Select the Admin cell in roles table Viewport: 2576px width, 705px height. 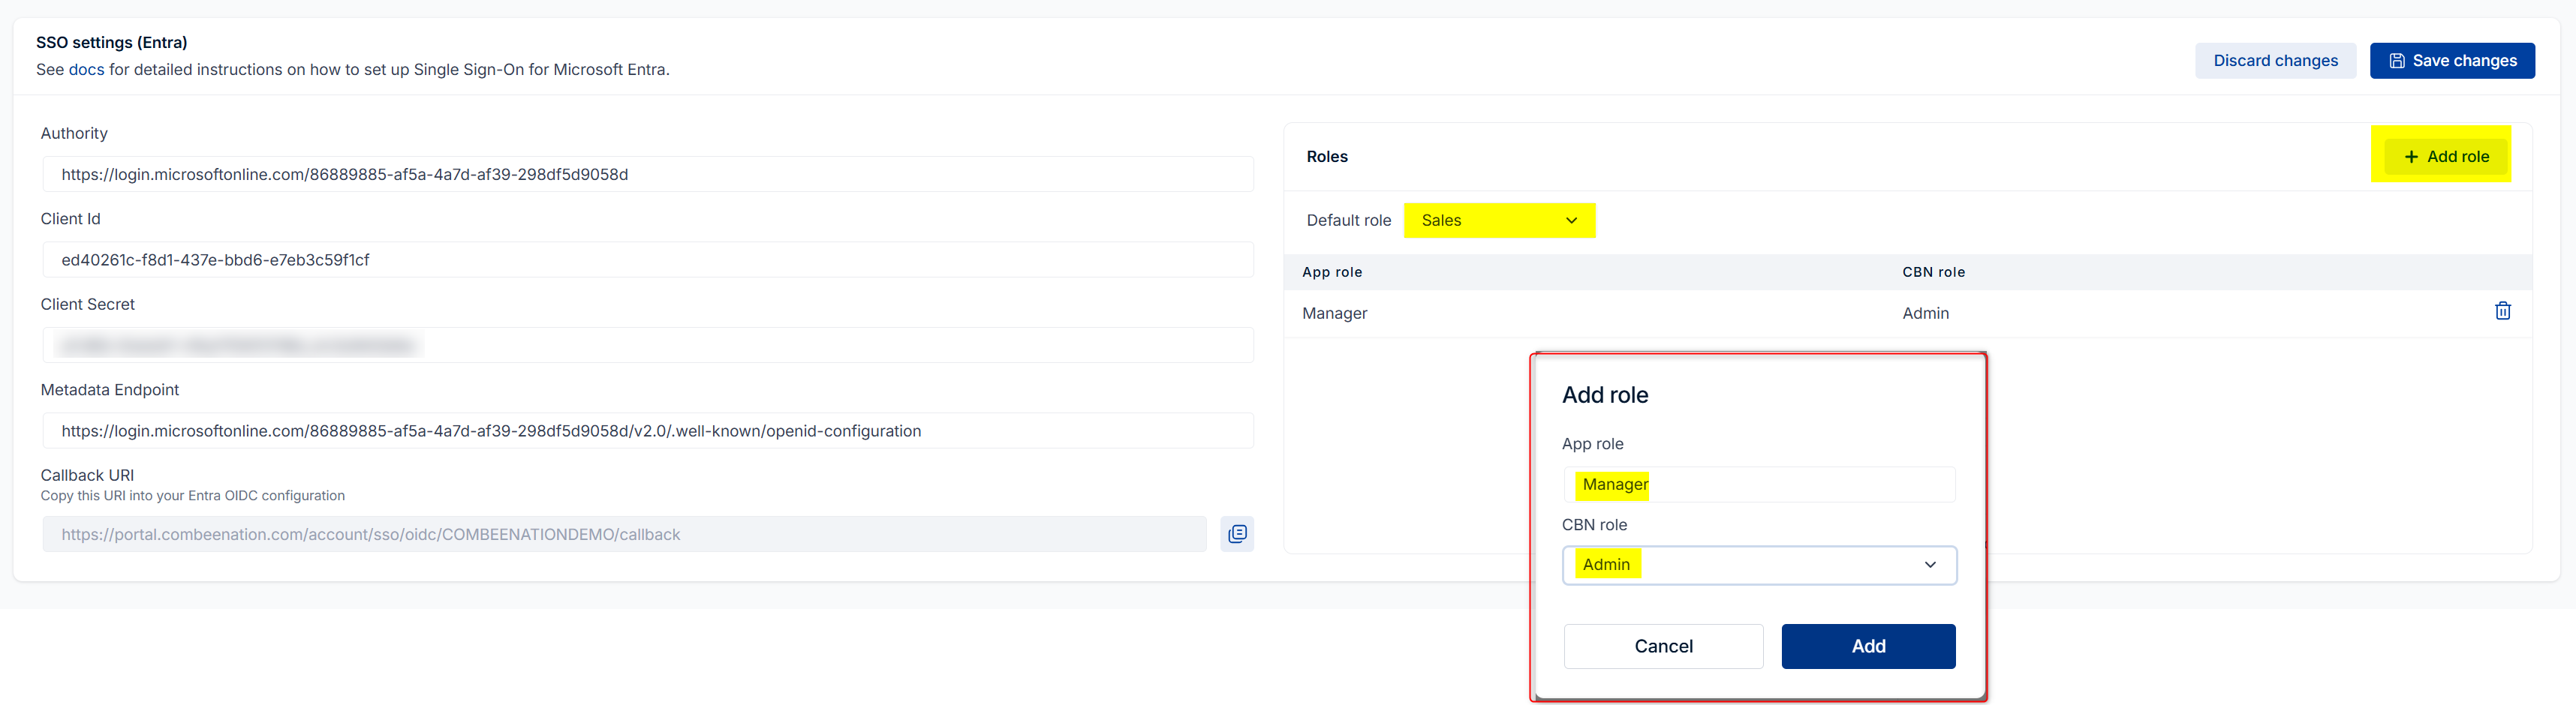(1925, 313)
